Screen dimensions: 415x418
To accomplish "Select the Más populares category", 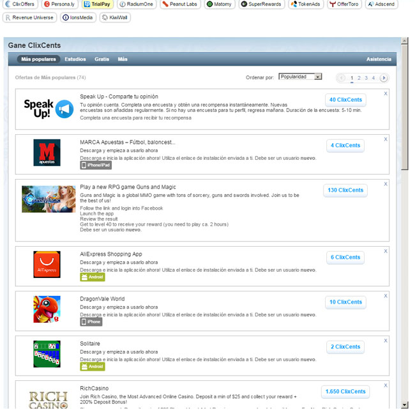I will pyautogui.click(x=38, y=59).
